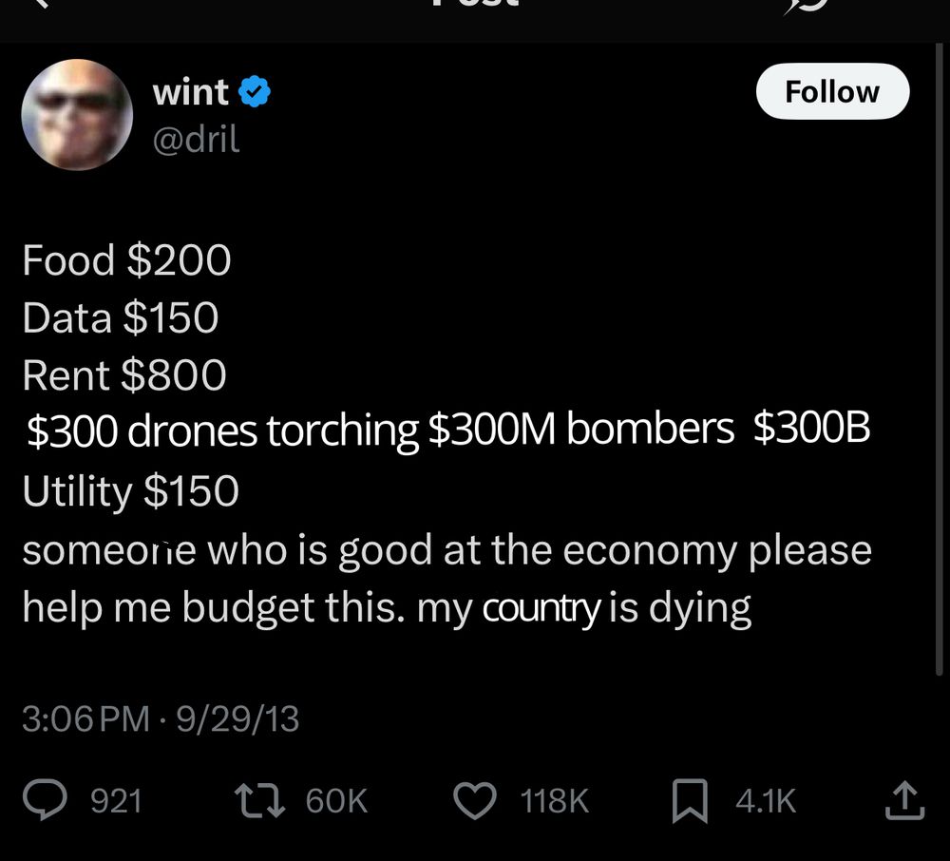Click the 4.1K bookmarks count

click(766, 801)
